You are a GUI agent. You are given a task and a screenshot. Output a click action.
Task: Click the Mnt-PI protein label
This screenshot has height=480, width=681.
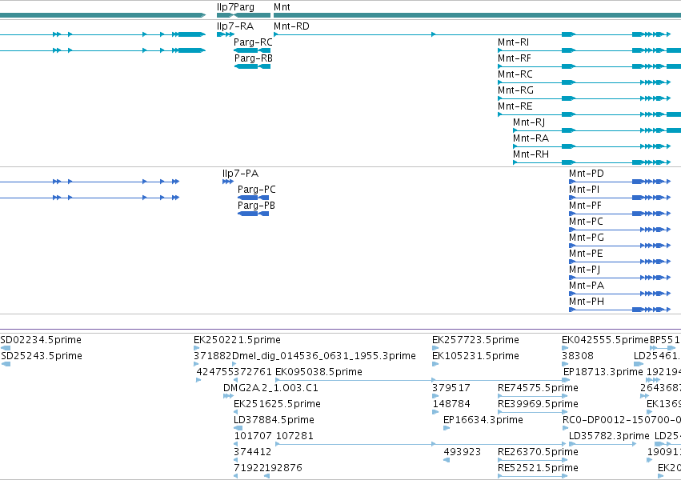[584, 190]
